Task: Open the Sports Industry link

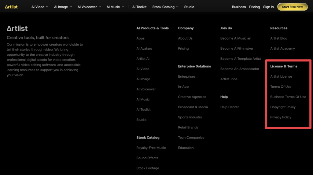Action: click(x=190, y=117)
